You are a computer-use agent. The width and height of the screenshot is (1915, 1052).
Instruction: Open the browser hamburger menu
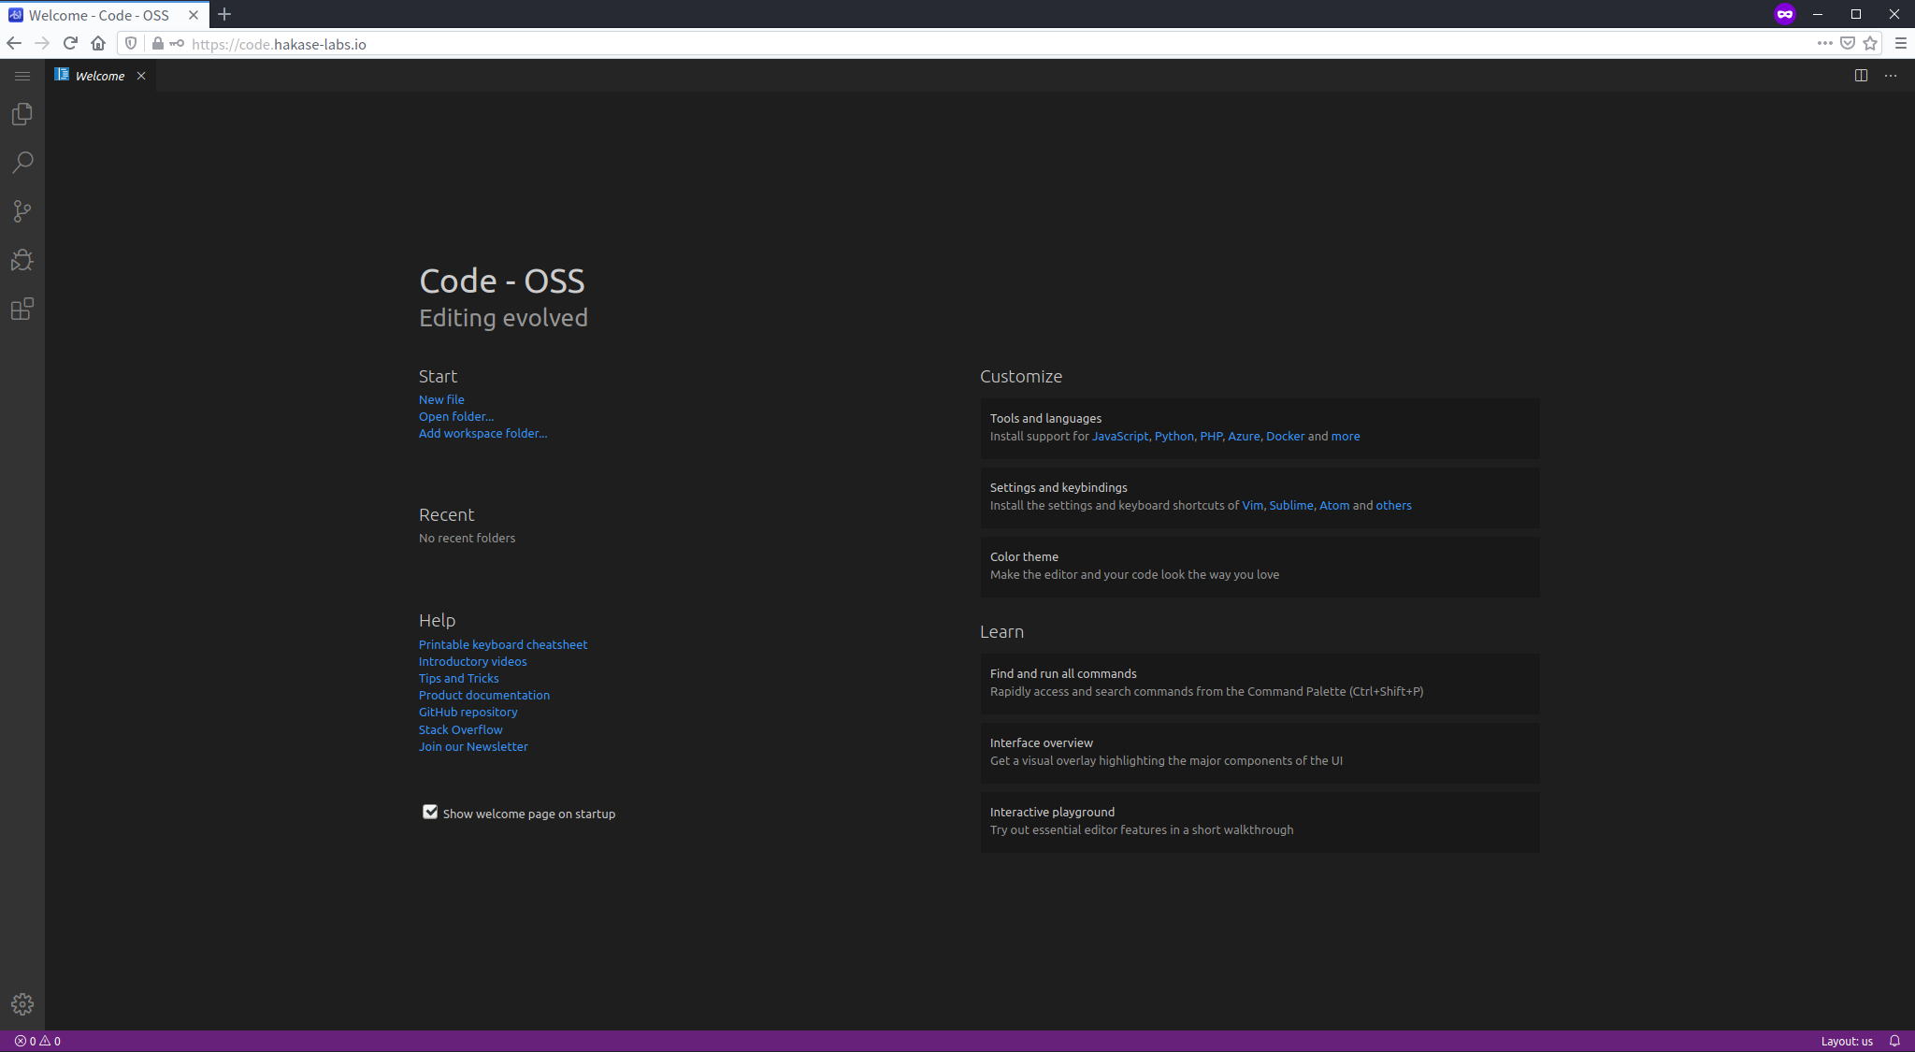(1901, 43)
